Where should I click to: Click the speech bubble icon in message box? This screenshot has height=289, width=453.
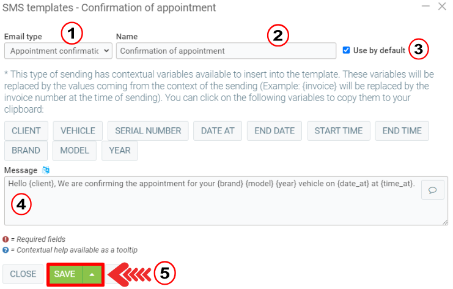[432, 190]
